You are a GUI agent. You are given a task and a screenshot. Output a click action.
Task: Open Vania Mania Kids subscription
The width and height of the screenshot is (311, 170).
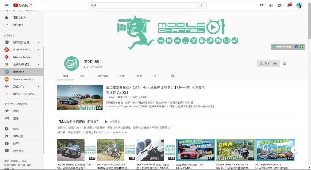click(22, 79)
